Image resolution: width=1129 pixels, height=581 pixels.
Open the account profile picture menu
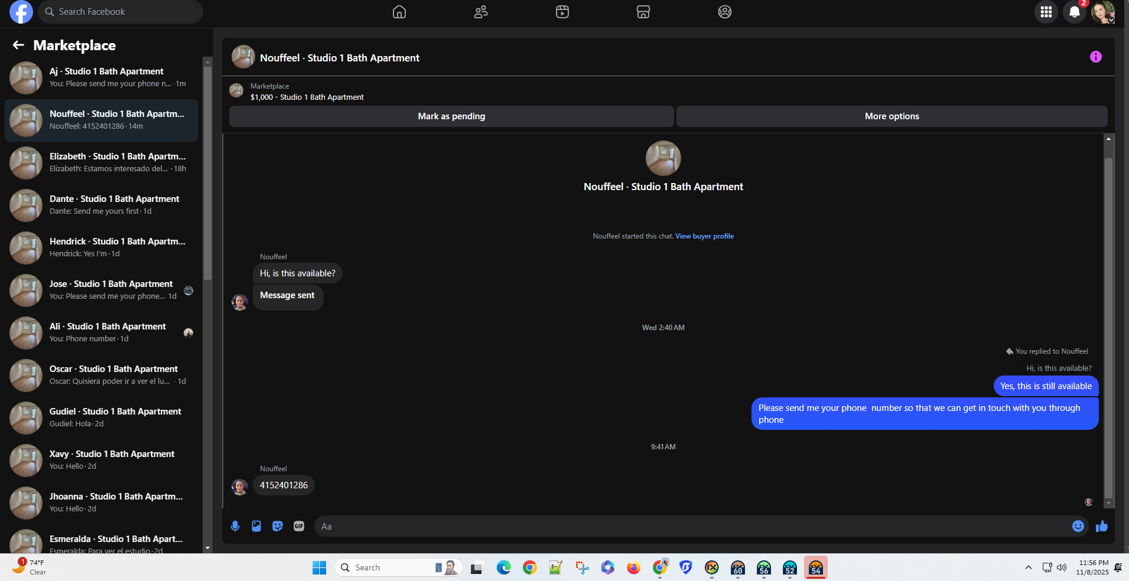point(1103,12)
